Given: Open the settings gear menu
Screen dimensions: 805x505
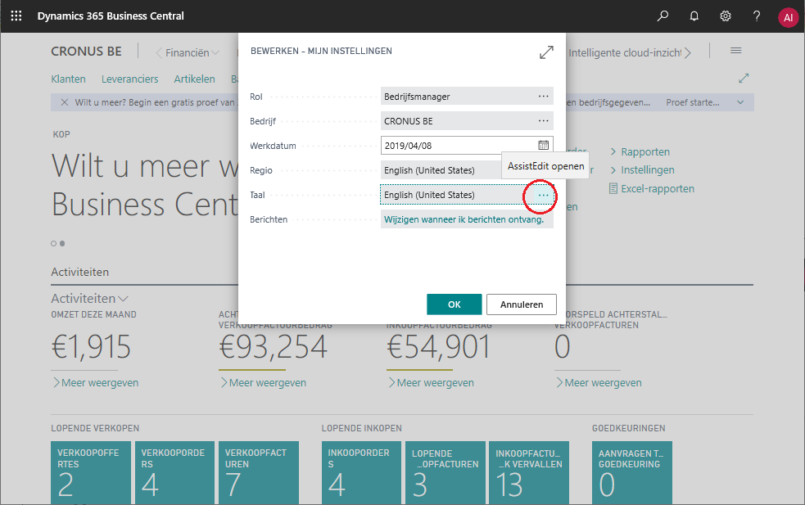Looking at the screenshot, I should [726, 16].
